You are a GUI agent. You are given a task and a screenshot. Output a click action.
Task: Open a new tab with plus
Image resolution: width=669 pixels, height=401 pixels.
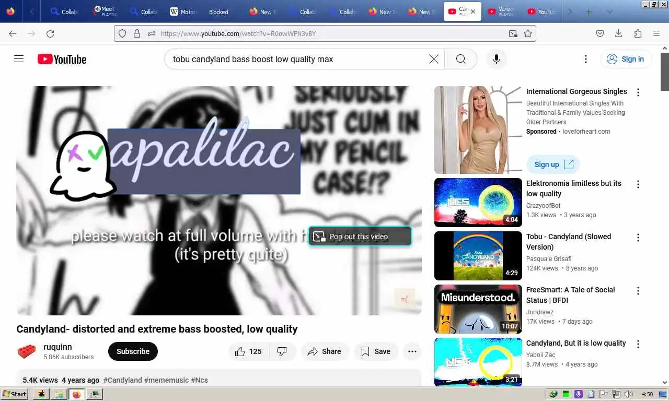coord(589,11)
